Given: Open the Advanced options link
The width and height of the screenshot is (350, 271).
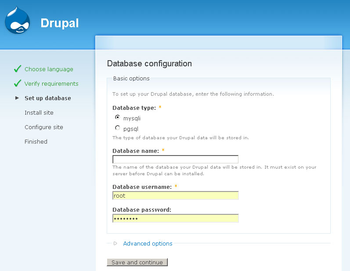Looking at the screenshot, I should click(x=148, y=243).
